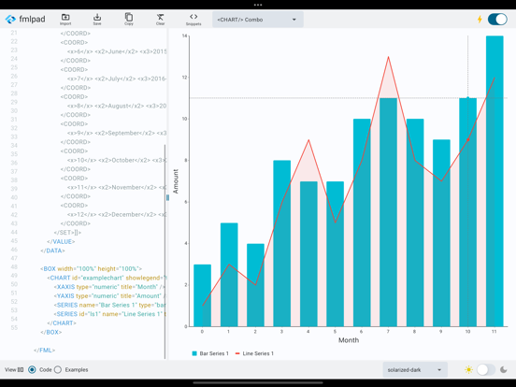This screenshot has height=387, width=516.
Task: Open the solarized-dark theme dropdown
Action: click(x=415, y=369)
